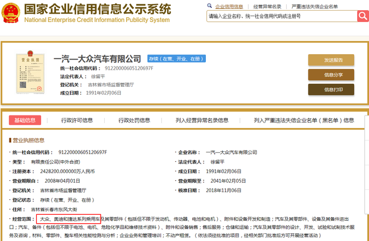The image size is (369, 241).
Task: Select the 企业信用信息 search category
Action: [228, 6]
